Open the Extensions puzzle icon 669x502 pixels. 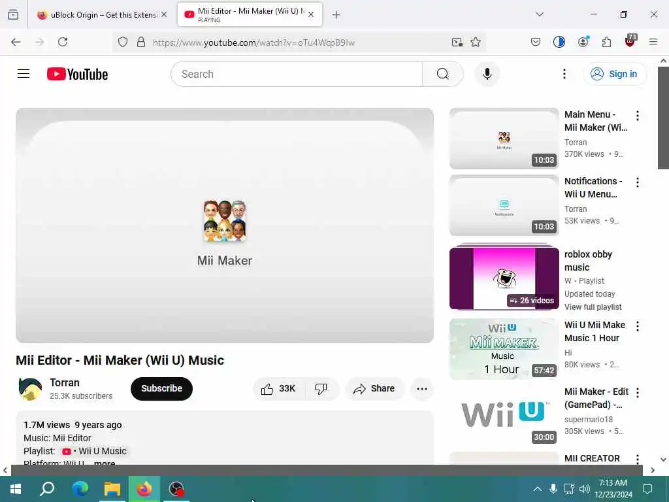(x=606, y=42)
